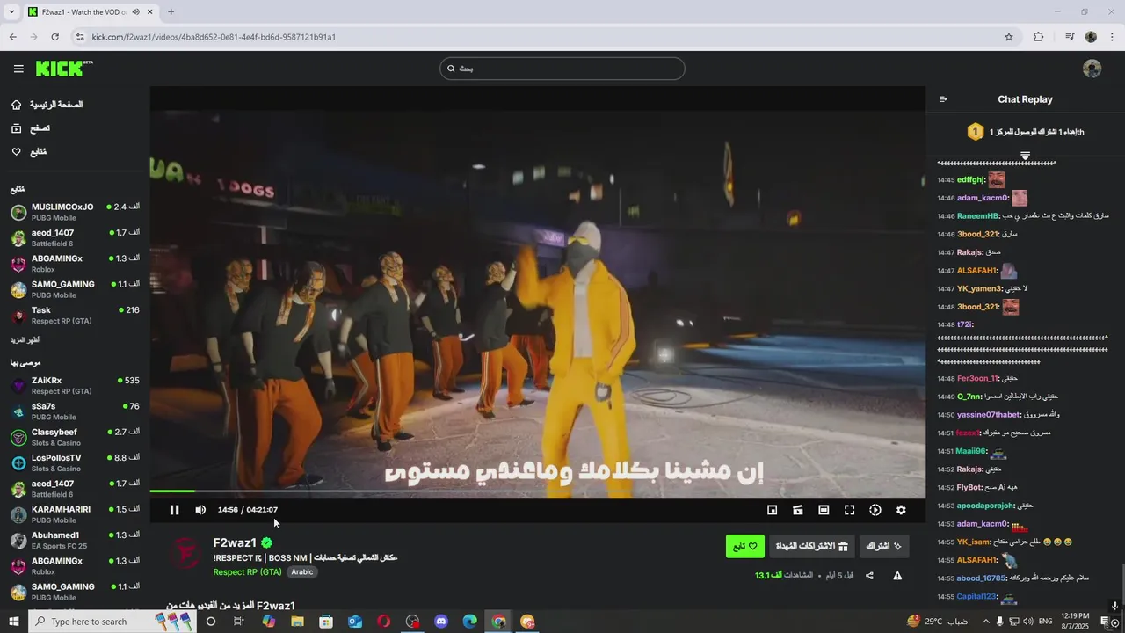
Task: Open the user profile avatar menu
Action: 1092,69
